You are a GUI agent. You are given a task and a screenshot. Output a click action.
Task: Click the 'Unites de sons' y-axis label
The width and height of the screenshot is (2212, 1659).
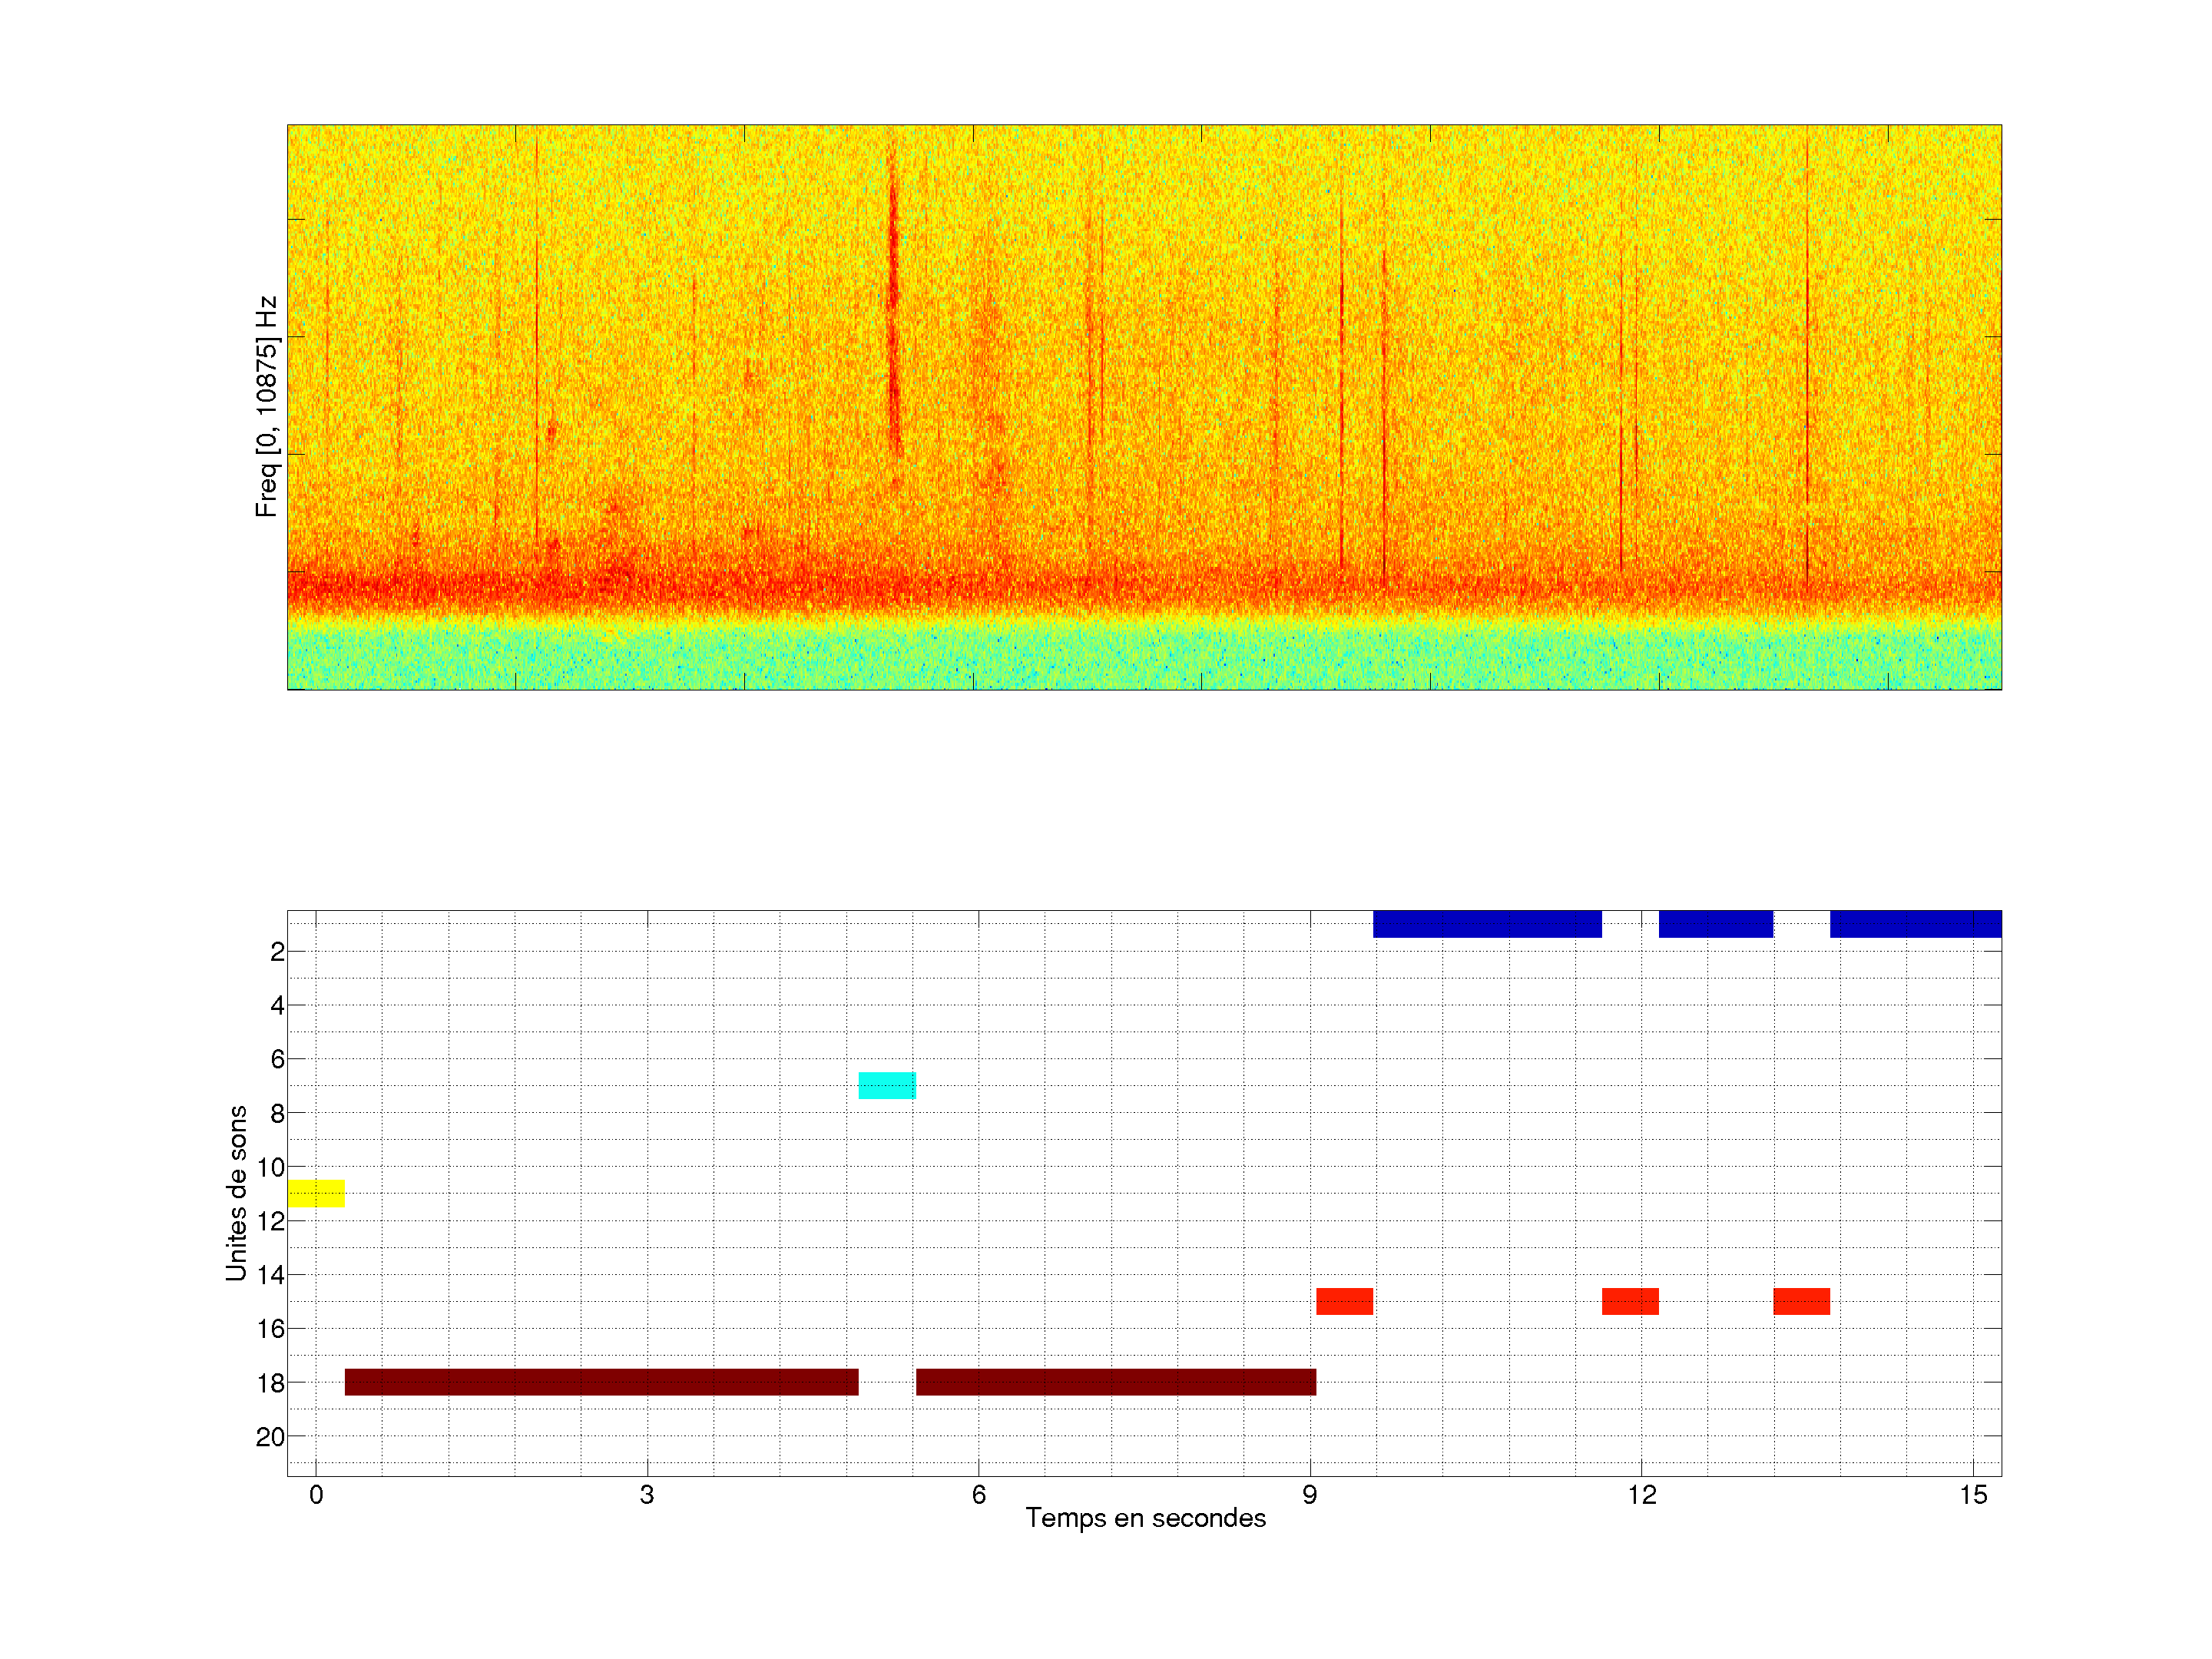click(x=237, y=1193)
